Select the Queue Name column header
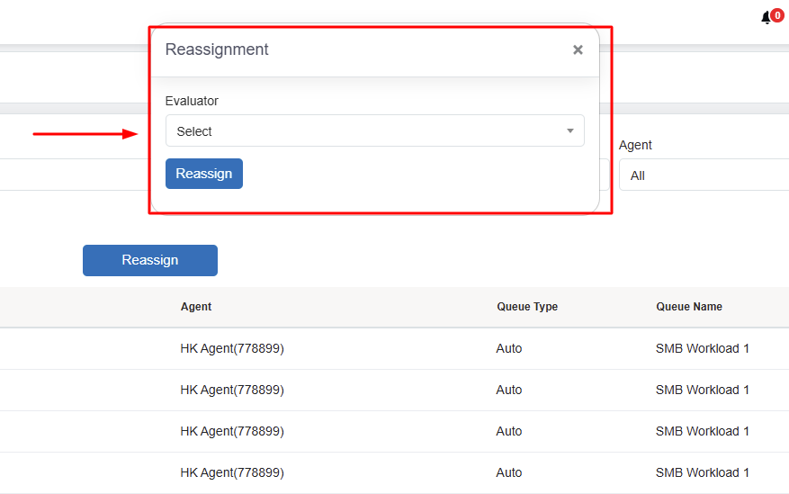The width and height of the screenshot is (789, 494). tap(689, 307)
